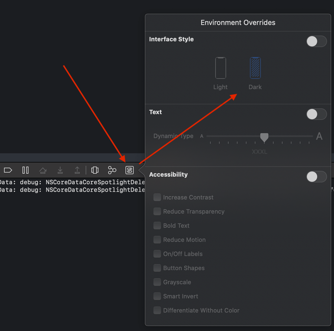Click the small A on Dynamic Type slider
334x331 pixels.
pos(202,136)
